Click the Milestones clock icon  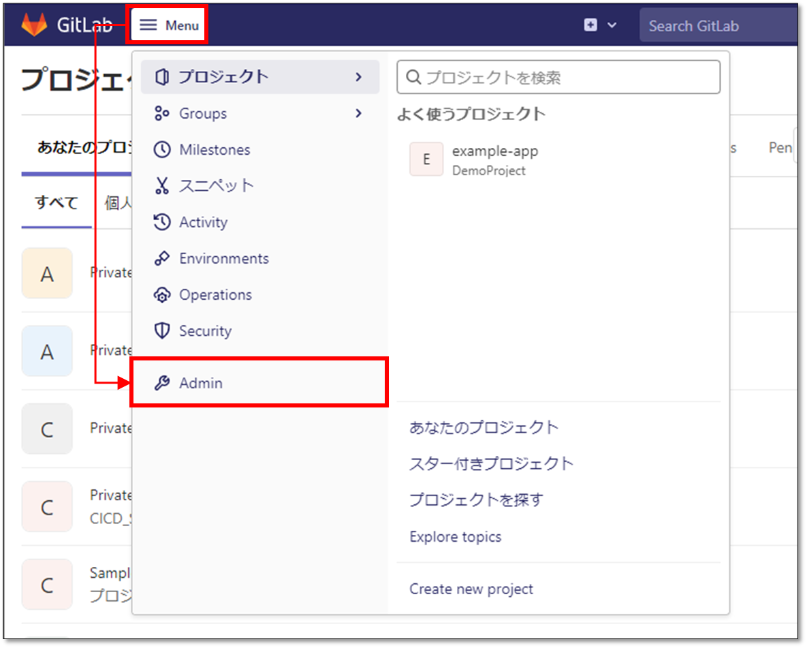pyautogui.click(x=162, y=149)
